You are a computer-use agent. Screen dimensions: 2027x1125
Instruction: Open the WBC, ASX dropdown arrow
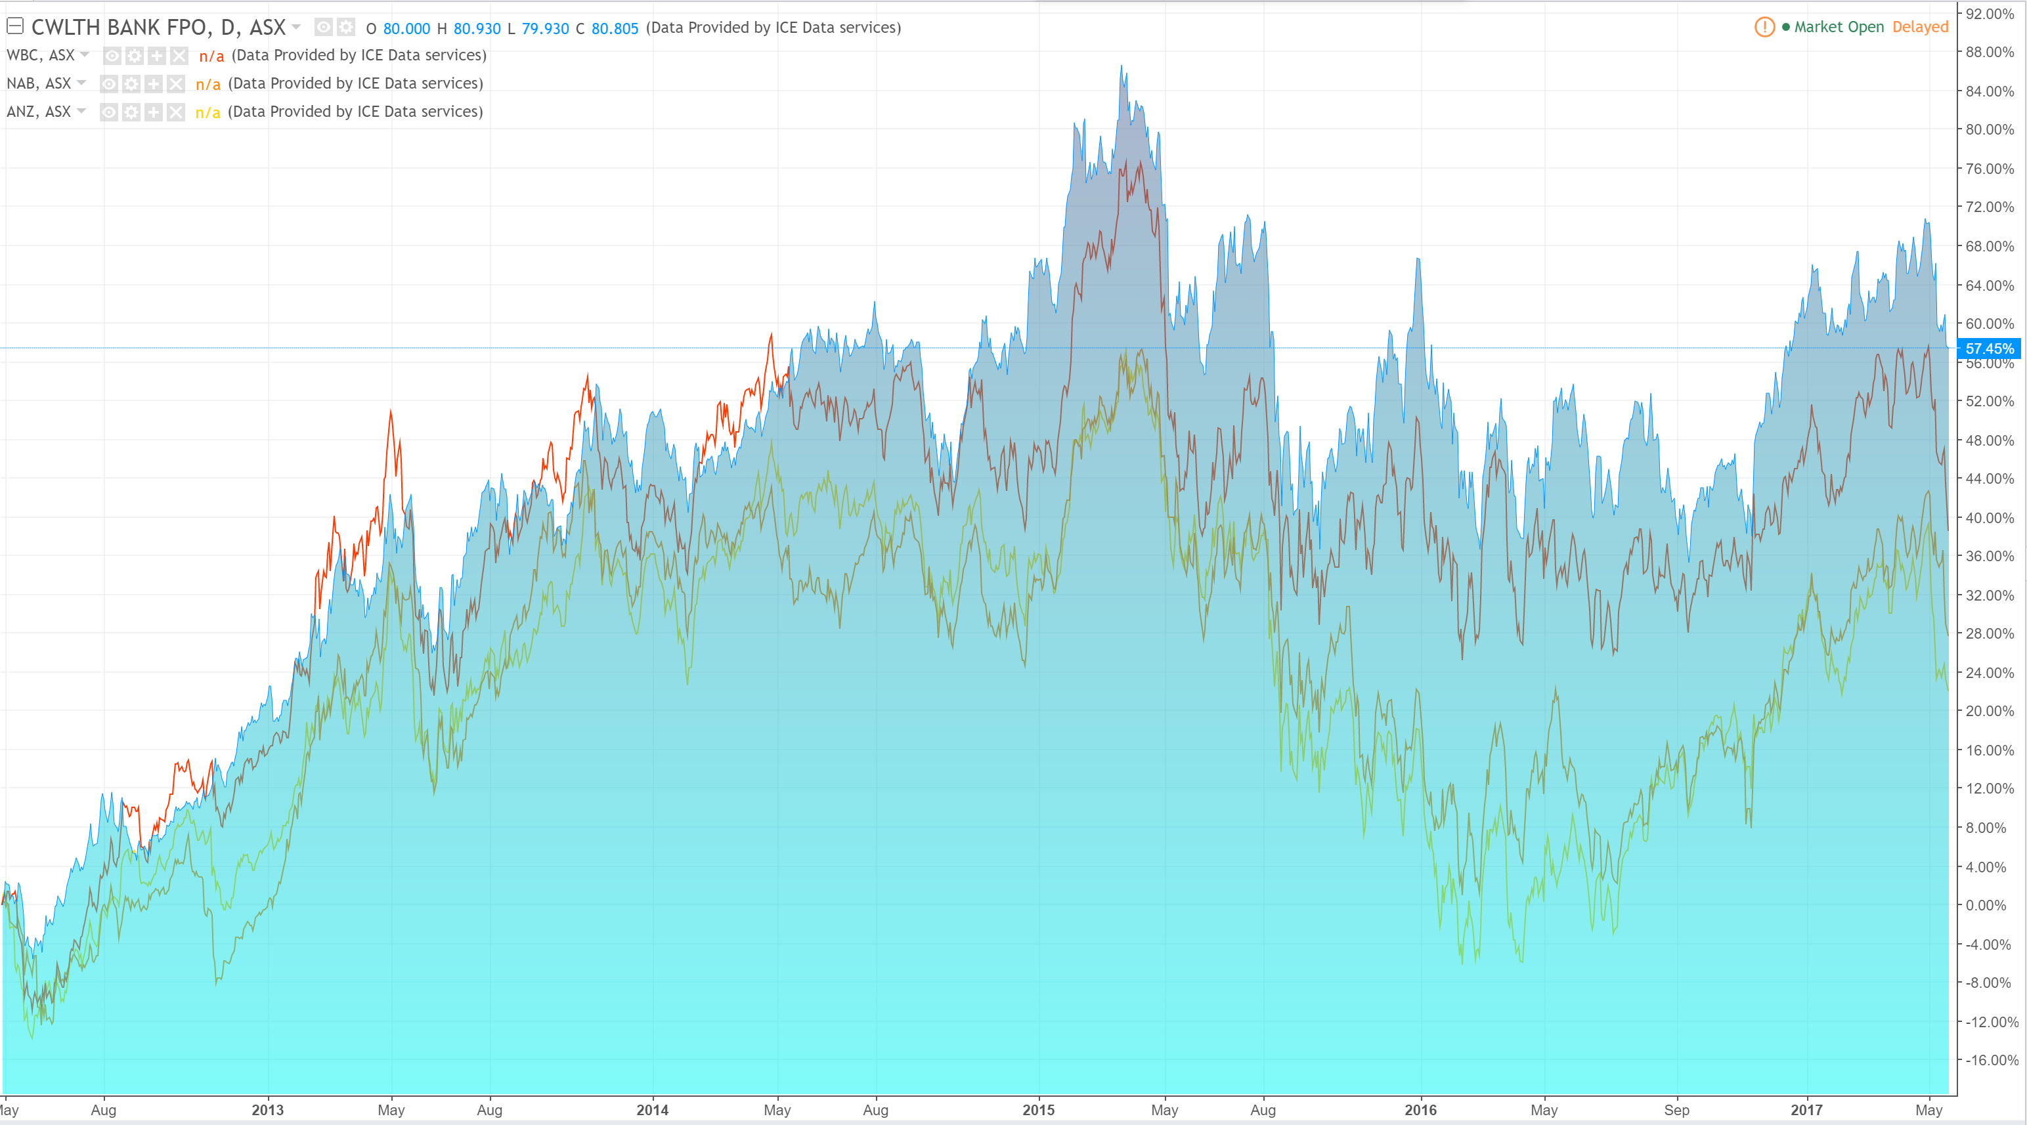(85, 55)
